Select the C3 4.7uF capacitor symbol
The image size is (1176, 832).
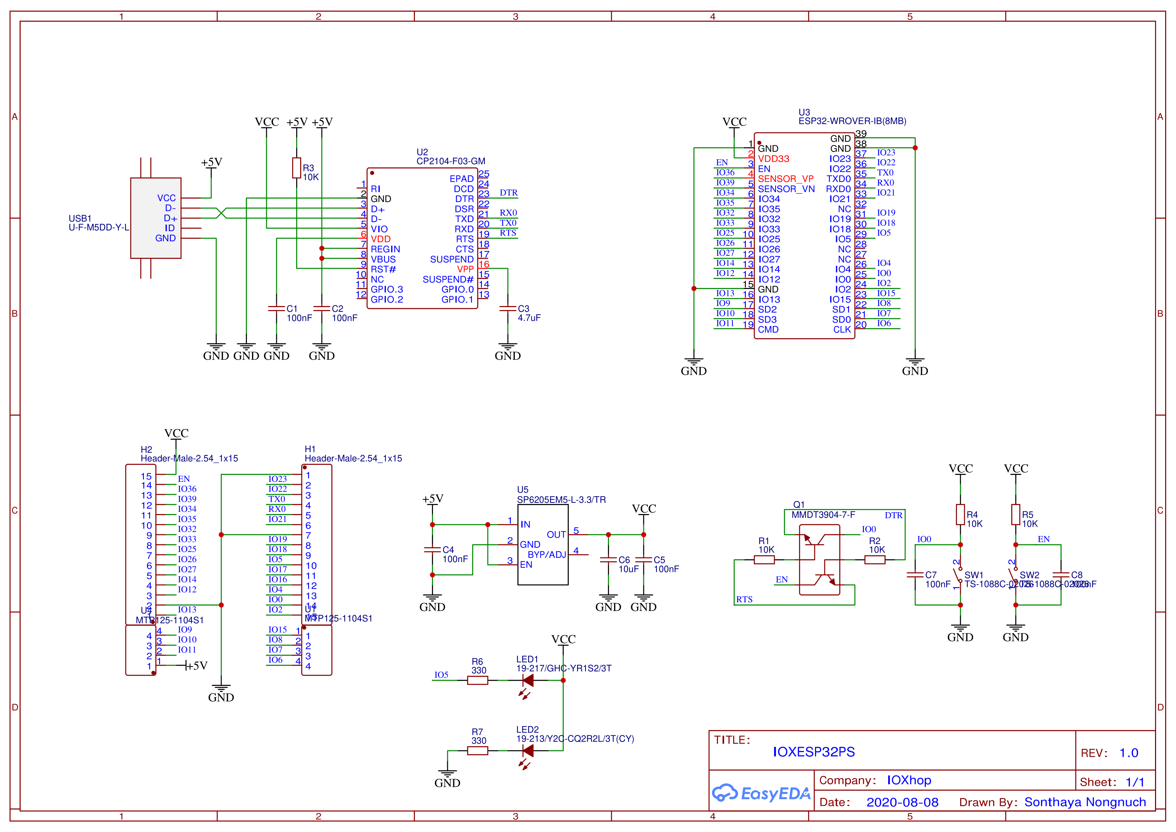(x=508, y=309)
